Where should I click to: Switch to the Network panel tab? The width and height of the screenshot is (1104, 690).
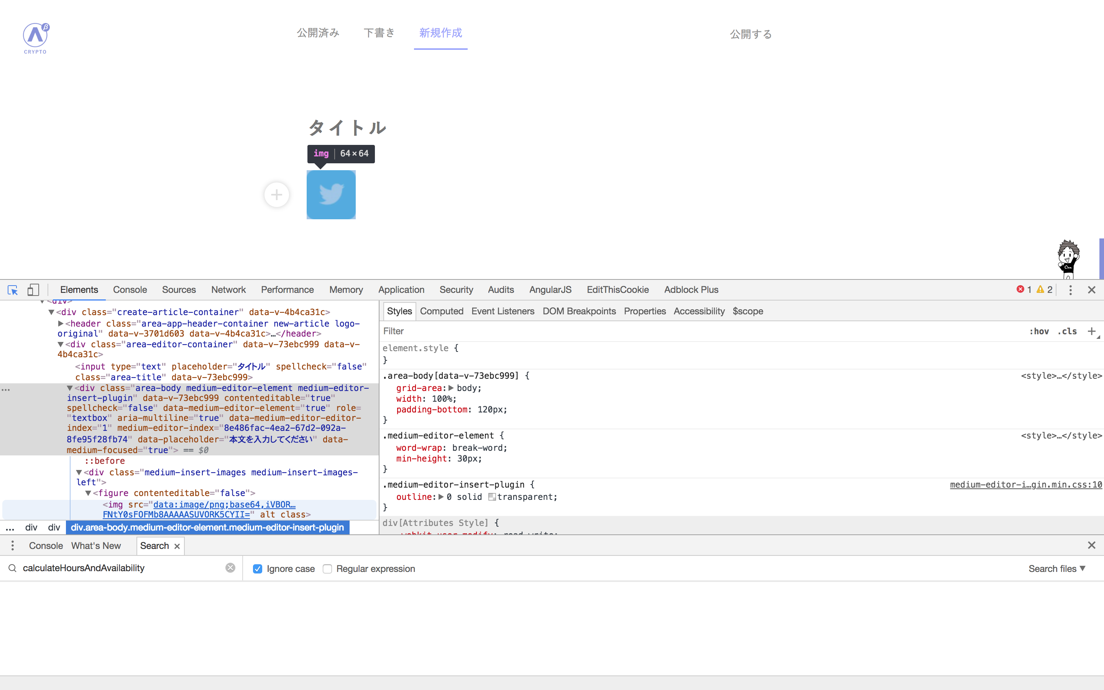[228, 290]
